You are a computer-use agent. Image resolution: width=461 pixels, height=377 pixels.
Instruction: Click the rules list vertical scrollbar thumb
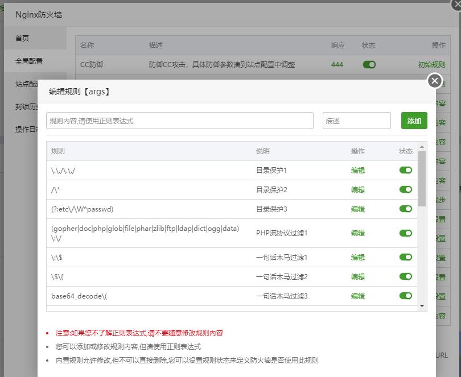coord(422,179)
